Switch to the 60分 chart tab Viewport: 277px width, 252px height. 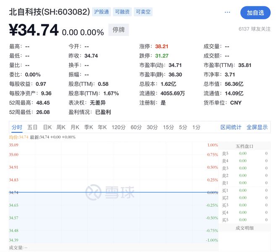[x=136, y=127]
